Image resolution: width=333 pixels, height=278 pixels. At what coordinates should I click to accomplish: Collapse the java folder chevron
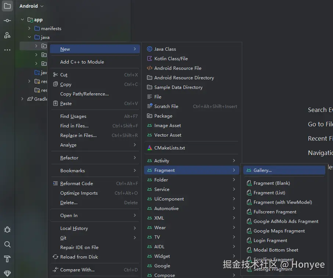29,37
